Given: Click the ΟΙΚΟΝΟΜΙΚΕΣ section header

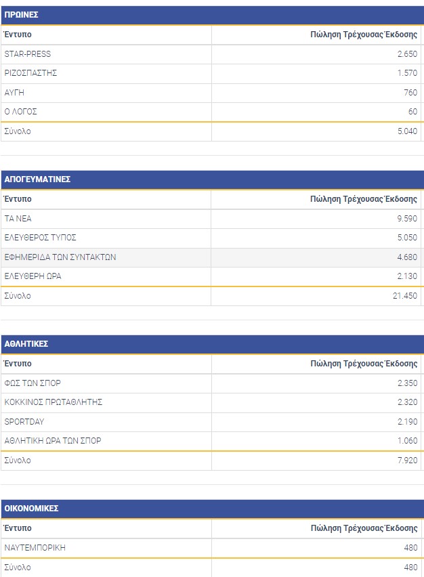Looking at the screenshot, I should coord(31,508).
